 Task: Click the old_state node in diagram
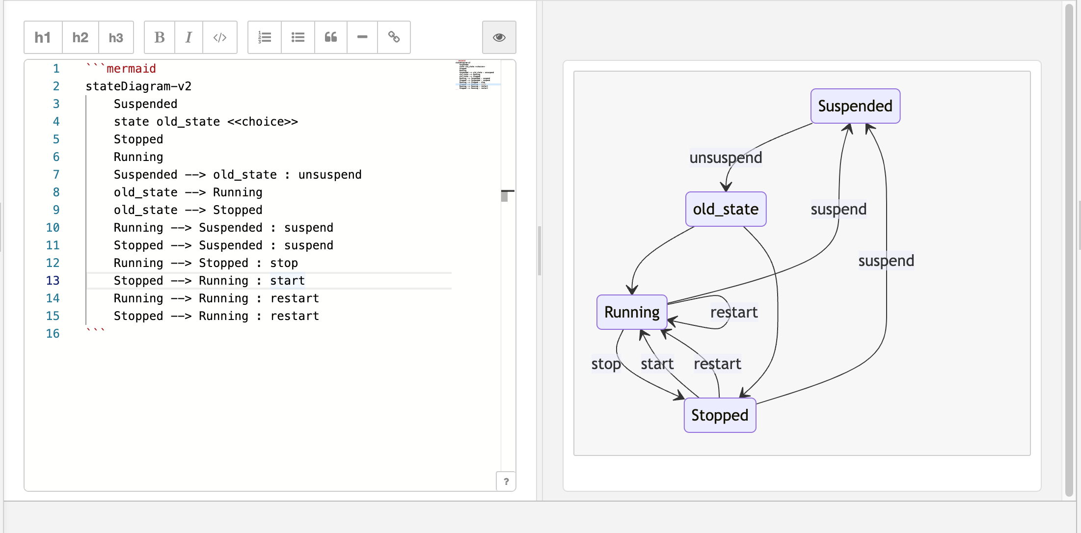point(726,209)
